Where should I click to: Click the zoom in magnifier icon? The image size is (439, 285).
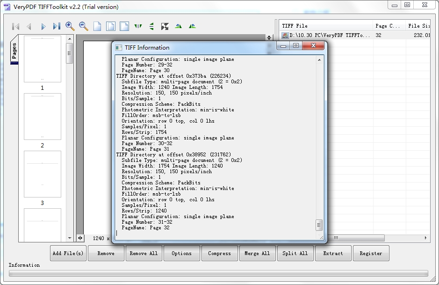pyautogui.click(x=70, y=26)
